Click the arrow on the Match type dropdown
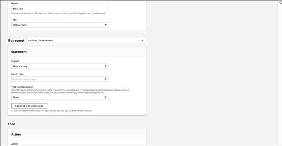282x146 pixels. pyautogui.click(x=105, y=79)
